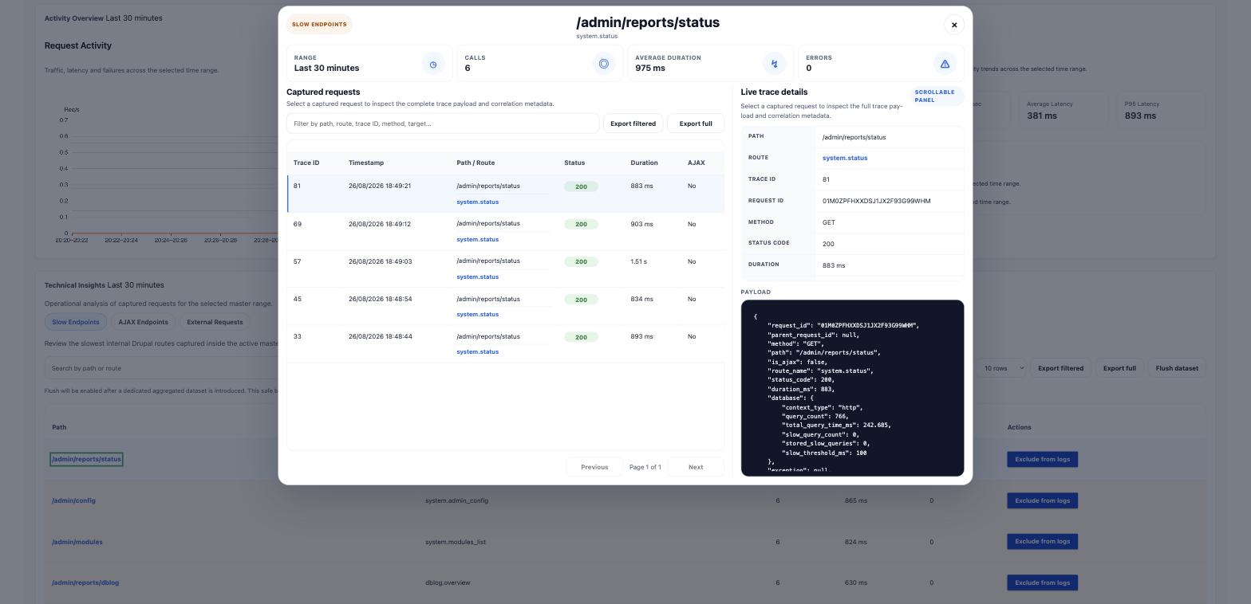Click the Previous page button
Screen dimensions: 1251x604
click(x=594, y=467)
